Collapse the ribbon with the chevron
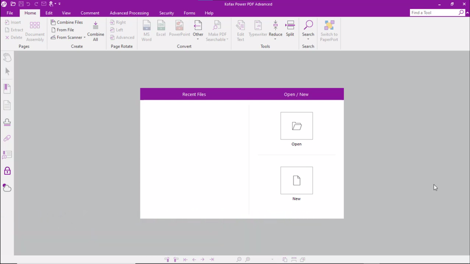The height and width of the screenshot is (264, 470). [x=467, y=13]
